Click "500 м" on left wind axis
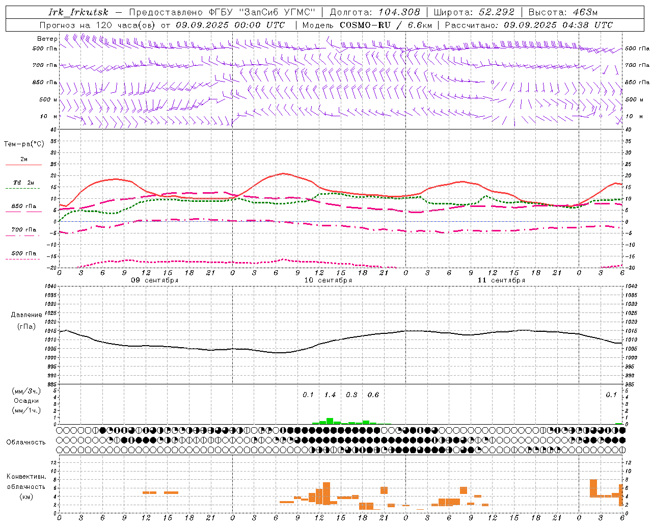Image resolution: width=652 pixels, height=522 pixels. point(48,100)
